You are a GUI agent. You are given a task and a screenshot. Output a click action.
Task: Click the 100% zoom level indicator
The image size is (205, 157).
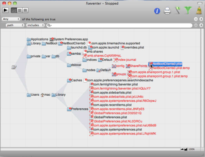(191, 149)
